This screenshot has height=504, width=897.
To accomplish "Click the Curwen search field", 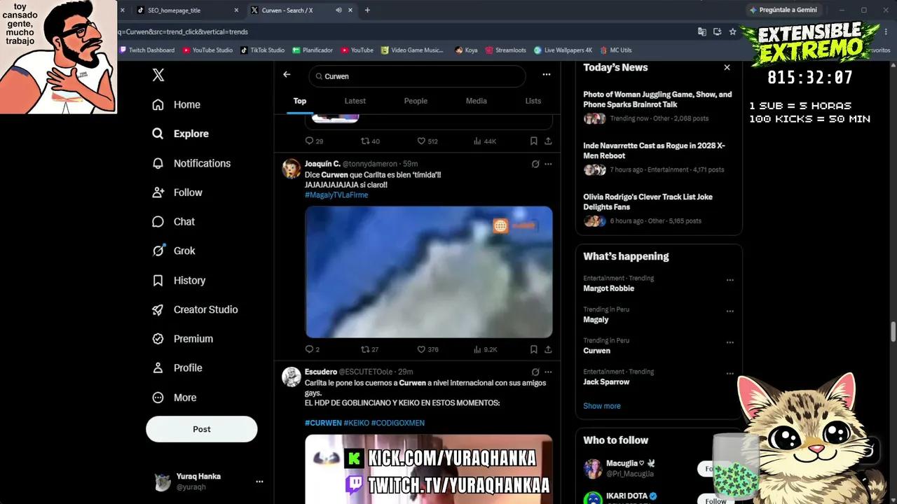I will [x=418, y=76].
